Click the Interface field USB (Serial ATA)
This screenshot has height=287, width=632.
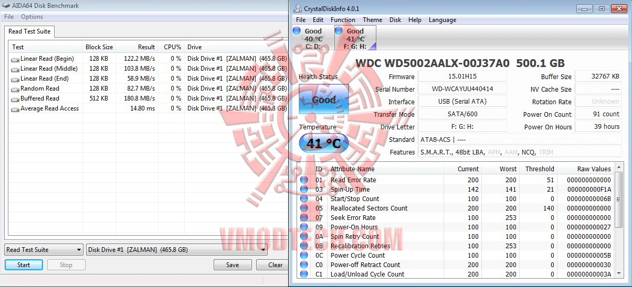coord(462,102)
